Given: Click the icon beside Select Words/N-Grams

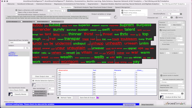Looking at the screenshot, I should coord(34,85).
